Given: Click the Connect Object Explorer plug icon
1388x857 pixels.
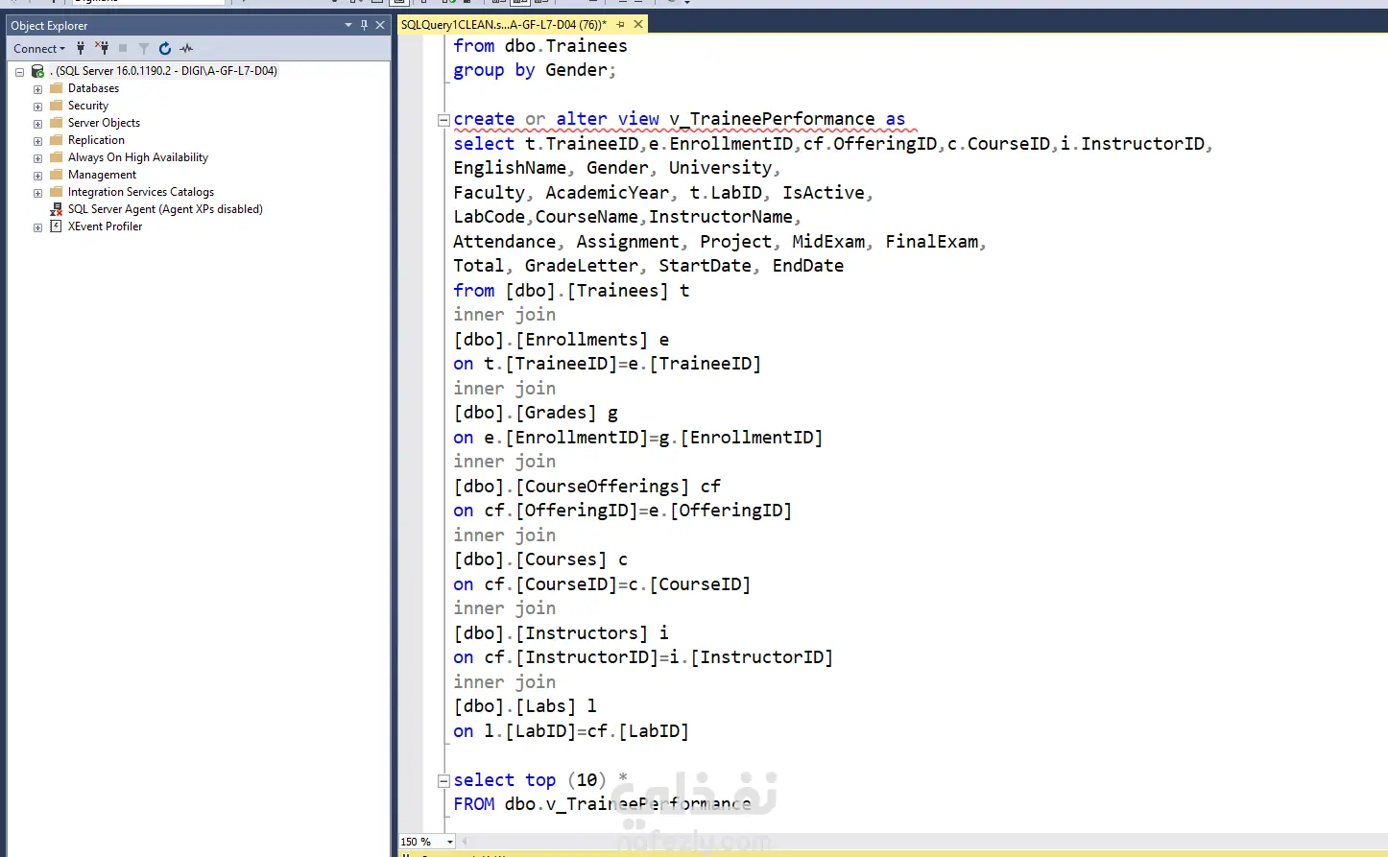Looking at the screenshot, I should (81, 48).
